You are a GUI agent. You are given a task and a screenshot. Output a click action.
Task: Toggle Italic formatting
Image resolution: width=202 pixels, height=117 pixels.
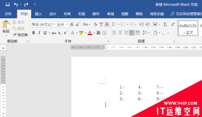[x=39, y=33]
